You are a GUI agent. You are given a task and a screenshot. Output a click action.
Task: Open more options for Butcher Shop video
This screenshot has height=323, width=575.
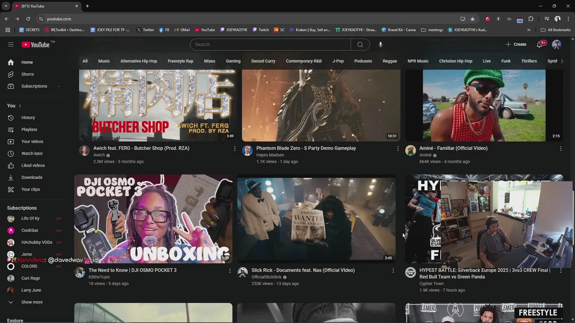pyautogui.click(x=234, y=148)
